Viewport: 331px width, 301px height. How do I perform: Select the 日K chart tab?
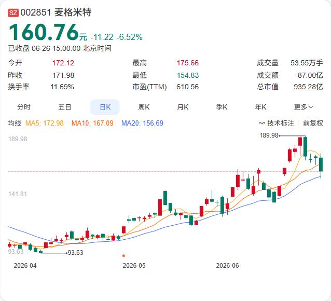point(105,107)
